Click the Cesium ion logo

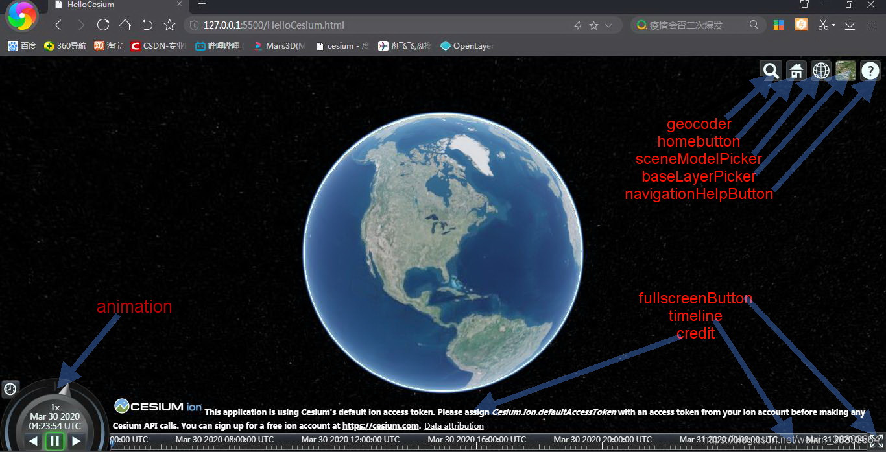tap(158, 407)
